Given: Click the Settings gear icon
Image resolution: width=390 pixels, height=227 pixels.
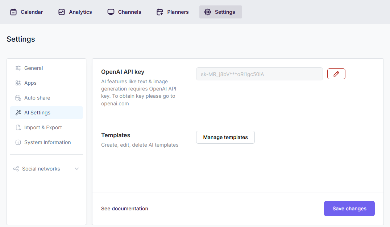Looking at the screenshot, I should pos(208,12).
